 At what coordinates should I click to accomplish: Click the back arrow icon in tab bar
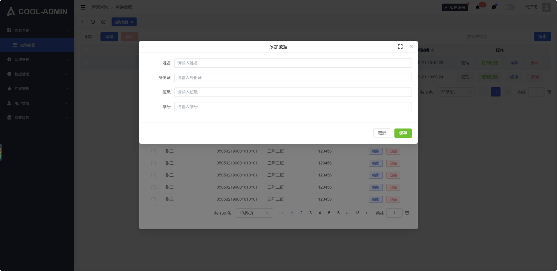pos(83,22)
